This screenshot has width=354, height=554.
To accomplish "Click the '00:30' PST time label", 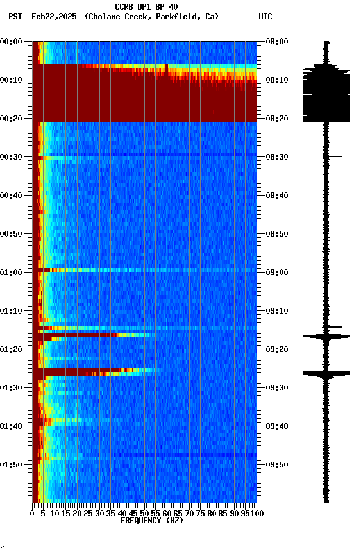I will (x=11, y=157).
